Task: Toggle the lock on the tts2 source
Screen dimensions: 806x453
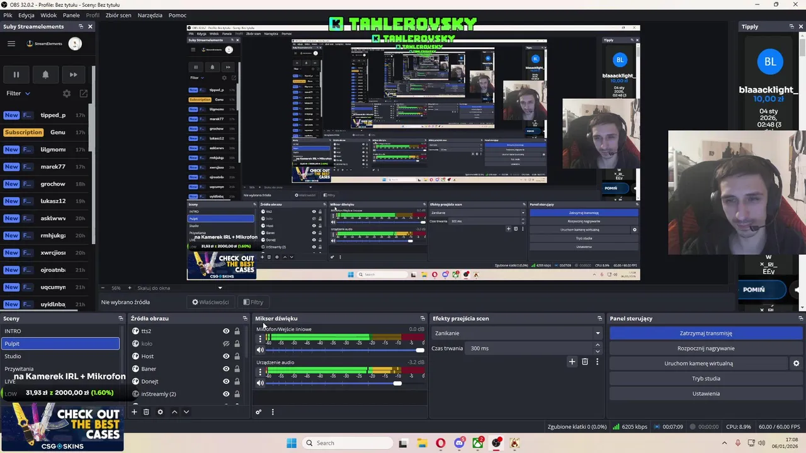Action: (x=237, y=331)
